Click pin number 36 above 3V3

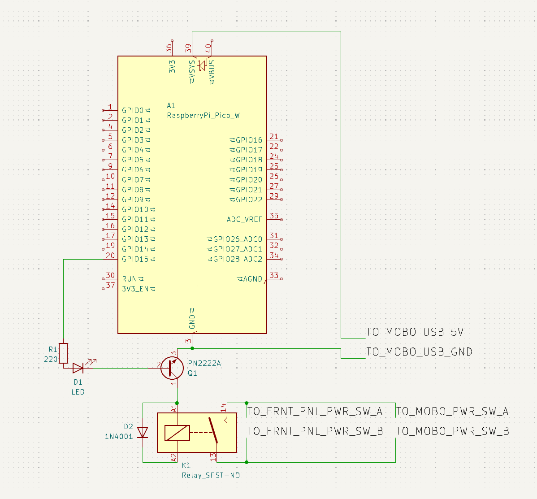pyautogui.click(x=169, y=48)
